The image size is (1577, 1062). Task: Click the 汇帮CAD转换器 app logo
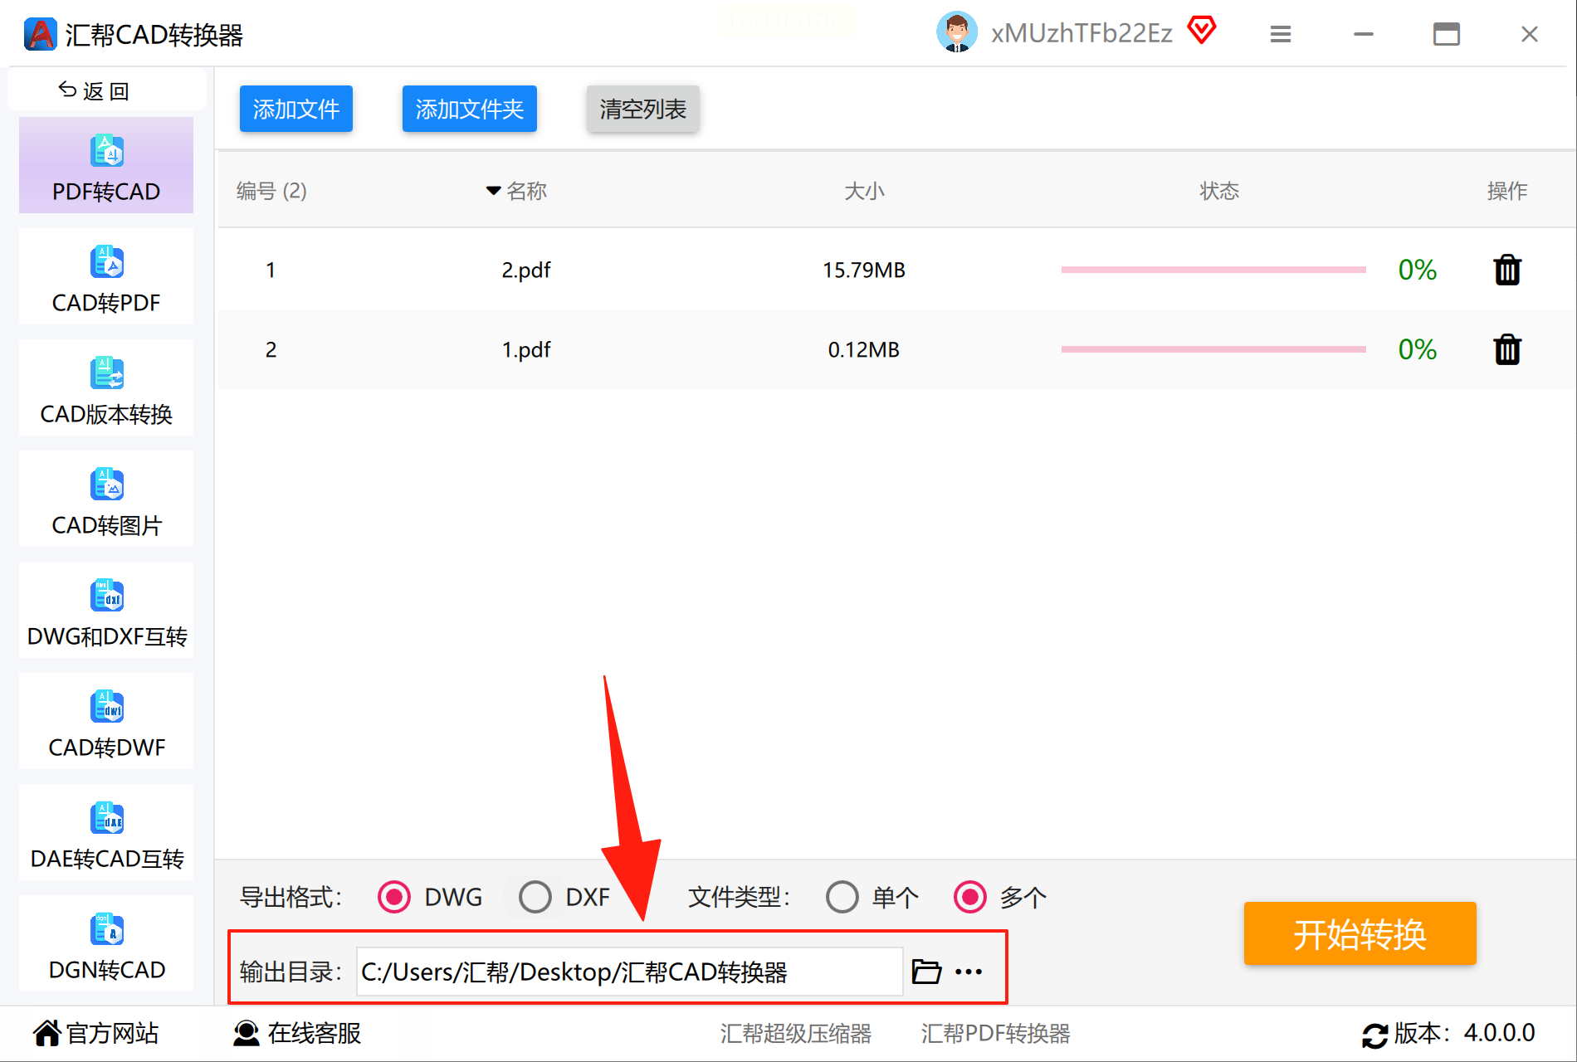tap(40, 34)
